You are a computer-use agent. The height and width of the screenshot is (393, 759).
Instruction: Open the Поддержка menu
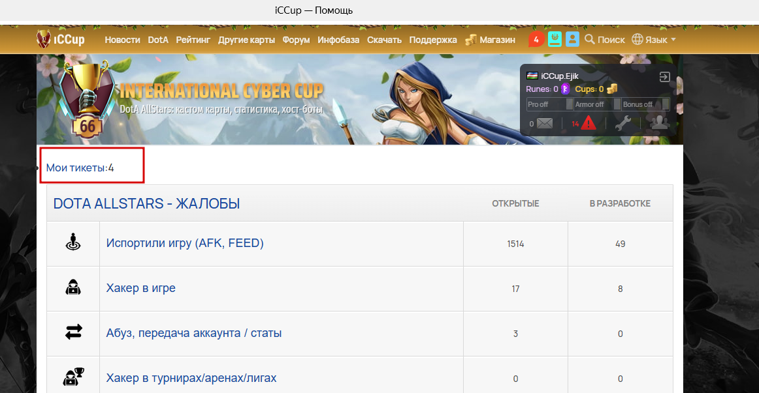(433, 40)
